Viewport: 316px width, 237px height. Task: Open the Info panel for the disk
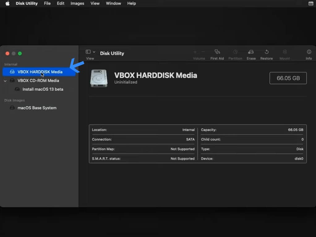(309, 53)
